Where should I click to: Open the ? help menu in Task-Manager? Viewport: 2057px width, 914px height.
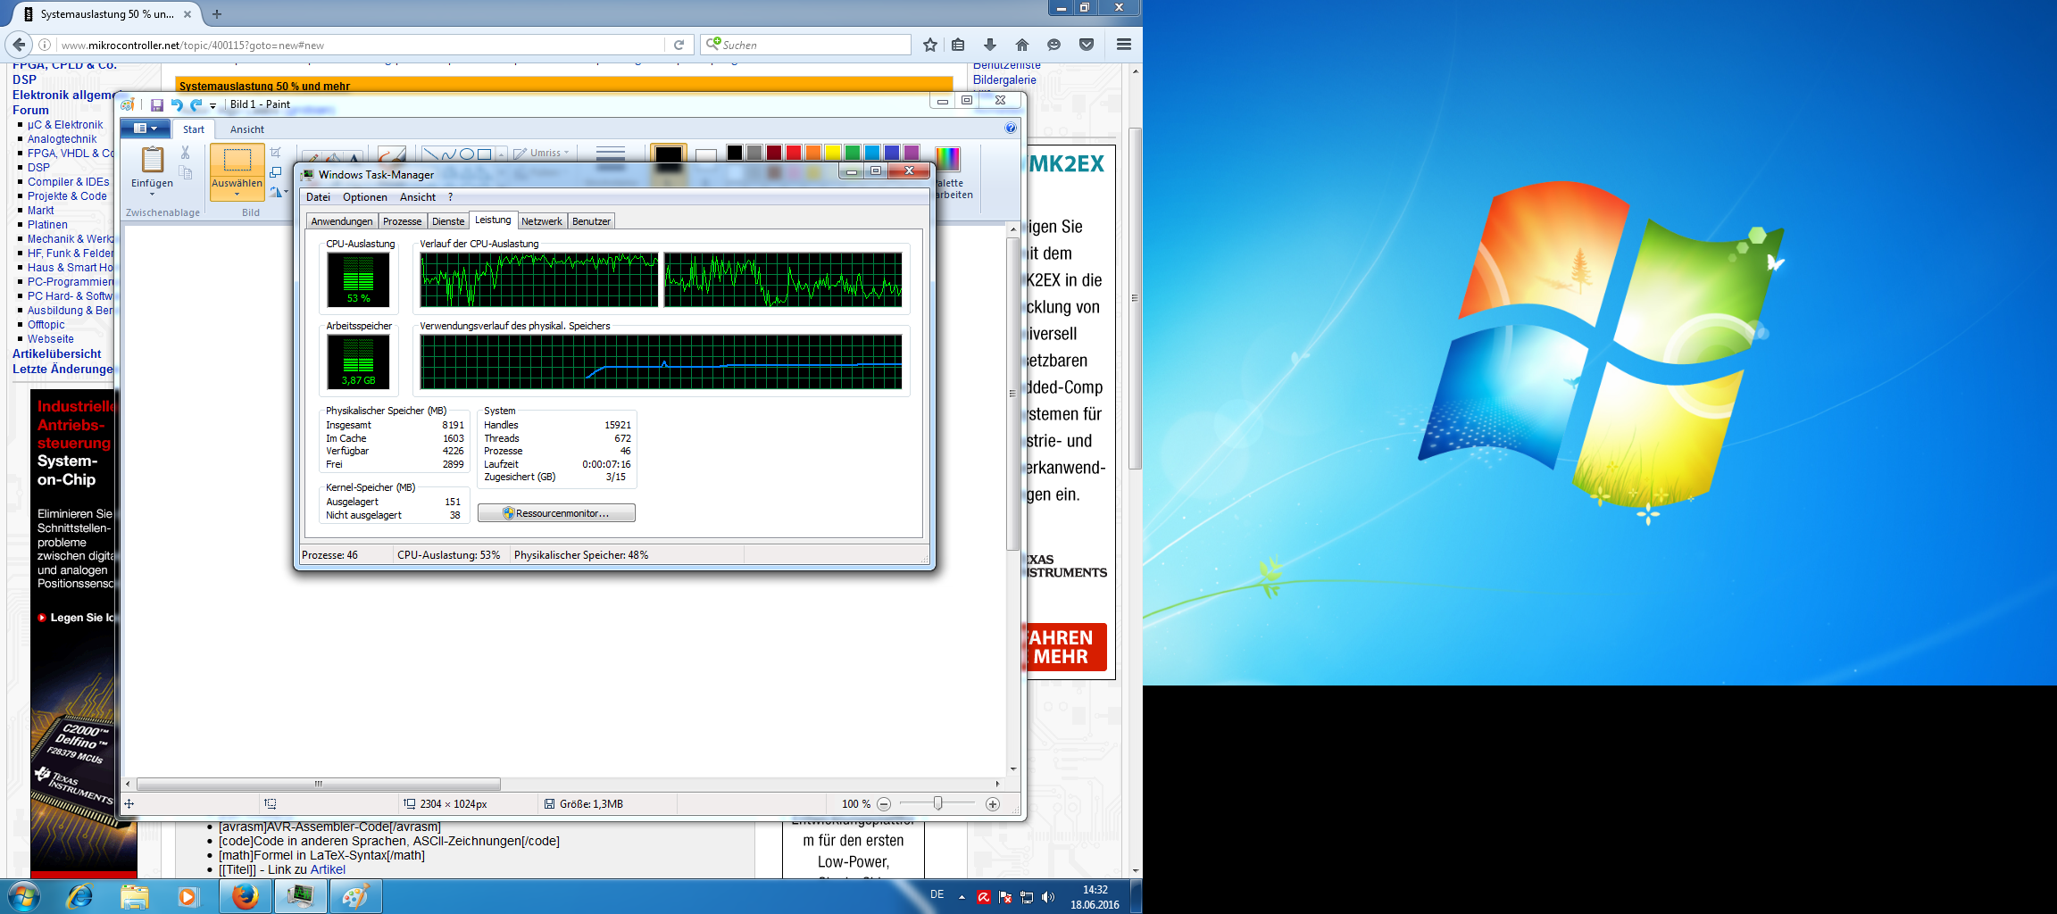click(x=450, y=197)
